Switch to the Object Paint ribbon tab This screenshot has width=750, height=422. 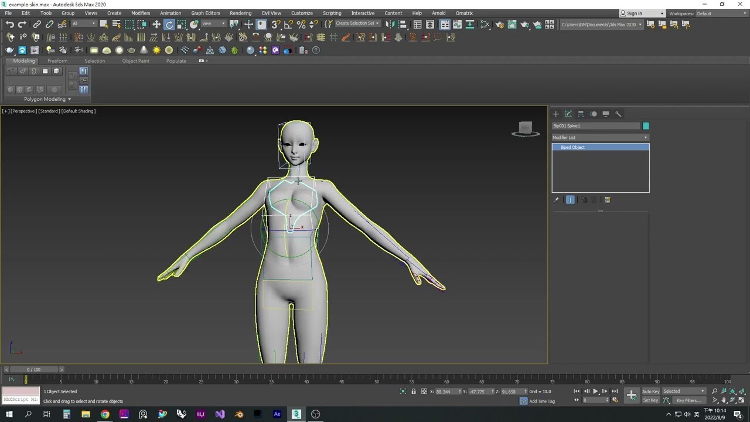[135, 61]
